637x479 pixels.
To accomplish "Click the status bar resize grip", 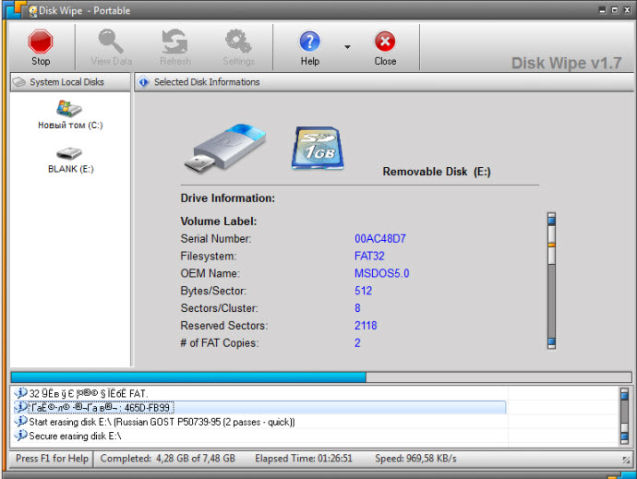I will (626, 460).
